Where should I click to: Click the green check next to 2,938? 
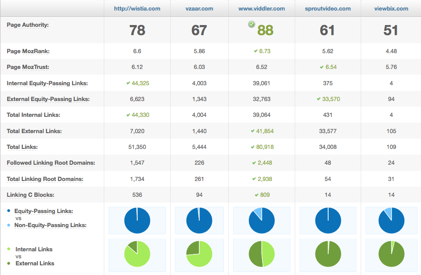(254, 179)
